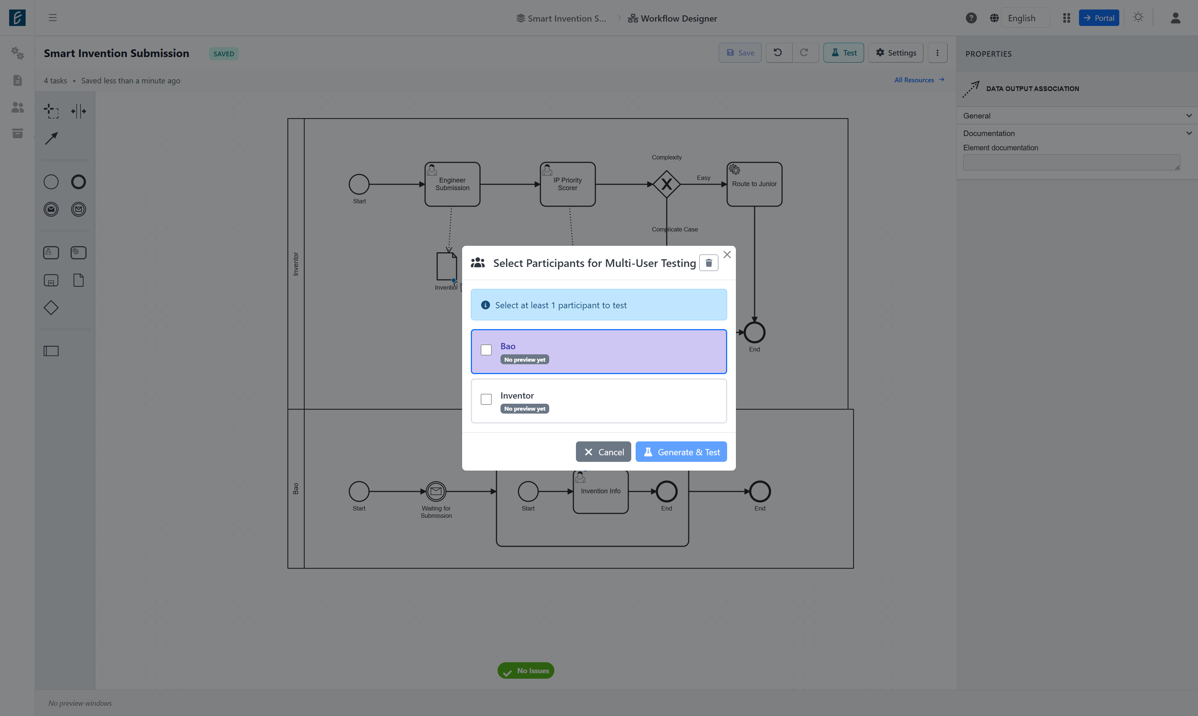
Task: Expand the General properties section
Action: pyautogui.click(x=1076, y=116)
